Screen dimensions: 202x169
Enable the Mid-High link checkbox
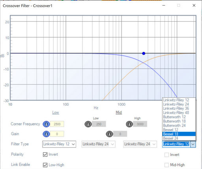pyautogui.click(x=166, y=165)
